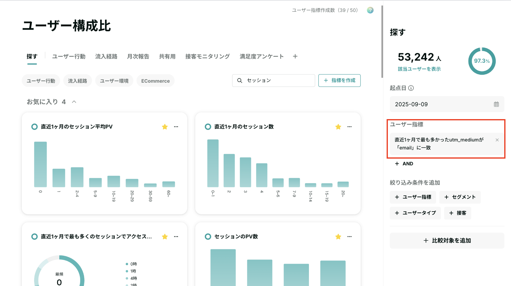The height and width of the screenshot is (286, 511).
Task: Click the utm_medium email condition text
Action: pyautogui.click(x=439, y=144)
